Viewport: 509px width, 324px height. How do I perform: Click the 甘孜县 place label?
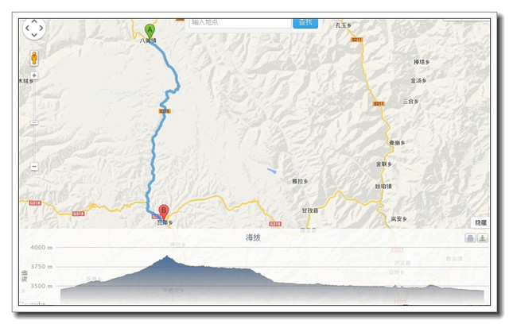click(310, 210)
